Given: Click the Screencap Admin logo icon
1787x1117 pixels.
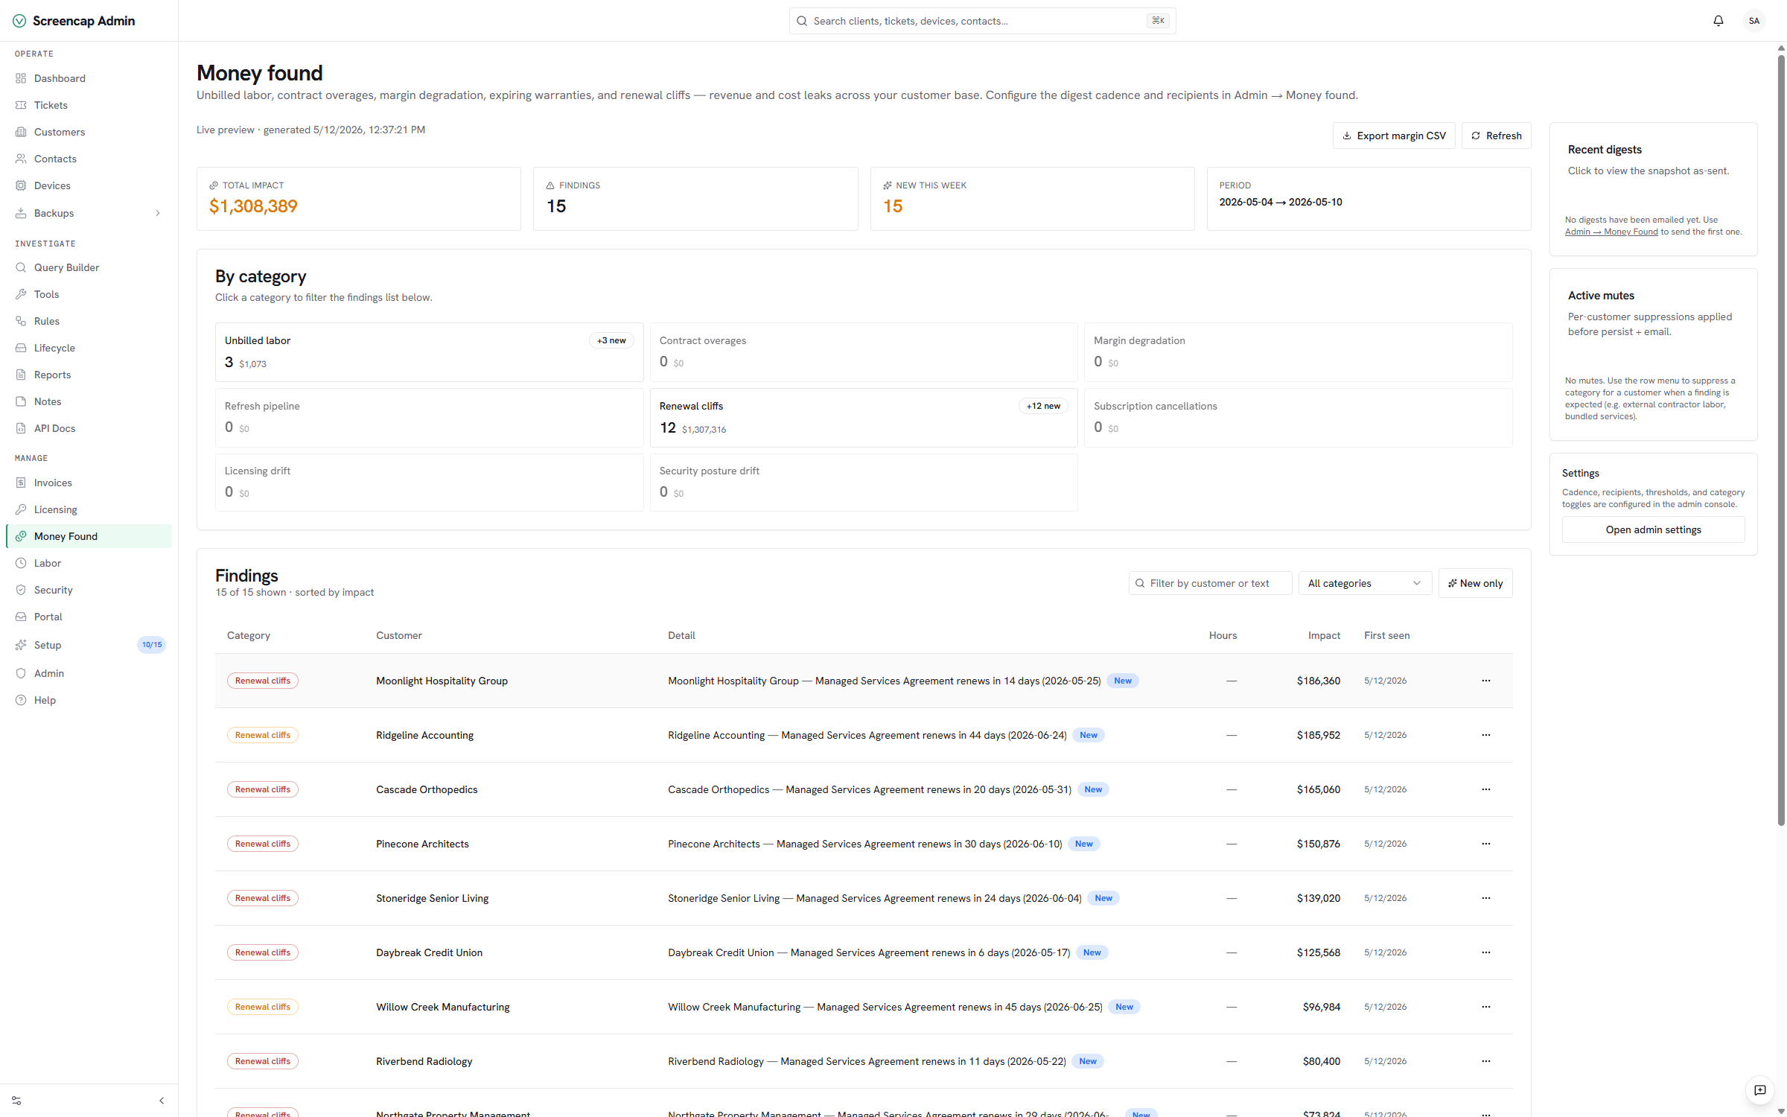Looking at the screenshot, I should (x=19, y=21).
